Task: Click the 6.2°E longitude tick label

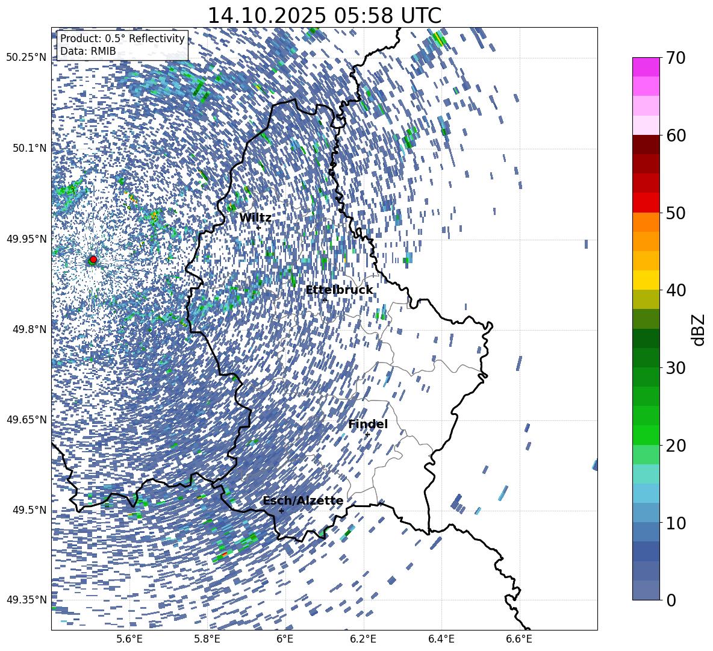Action: 363,639
